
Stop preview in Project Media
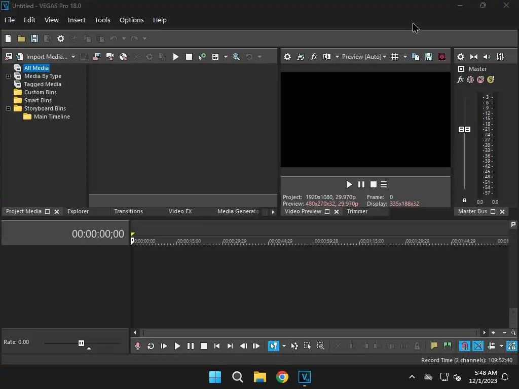189,57
